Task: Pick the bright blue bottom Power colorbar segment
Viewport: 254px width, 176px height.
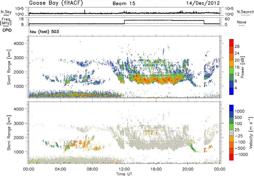Action: tap(231, 91)
